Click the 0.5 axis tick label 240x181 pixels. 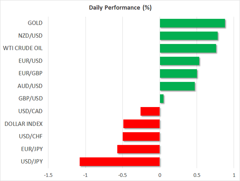[x=197, y=175]
